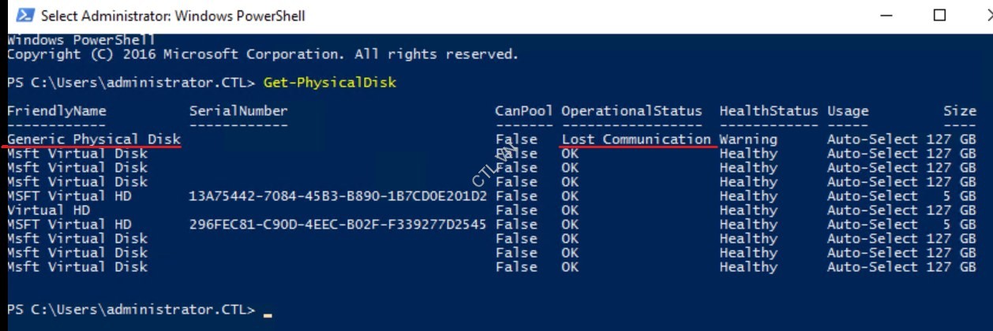Click serial number starting with 296FEC81
The height and width of the screenshot is (331, 993).
click(338, 225)
